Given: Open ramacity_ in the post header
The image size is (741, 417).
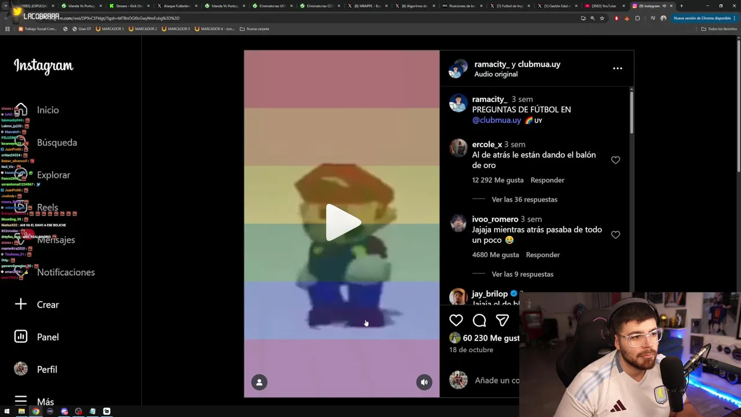Looking at the screenshot, I should (x=491, y=64).
